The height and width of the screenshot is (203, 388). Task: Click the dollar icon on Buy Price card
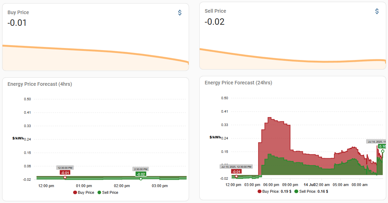pyautogui.click(x=180, y=13)
